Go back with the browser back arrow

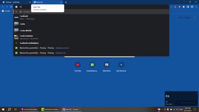click(x=3, y=7)
